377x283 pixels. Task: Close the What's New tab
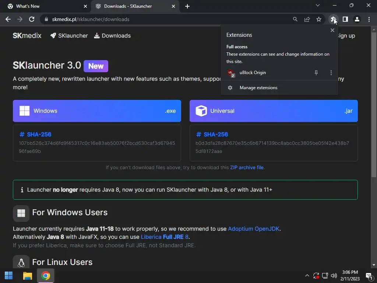[85, 6]
